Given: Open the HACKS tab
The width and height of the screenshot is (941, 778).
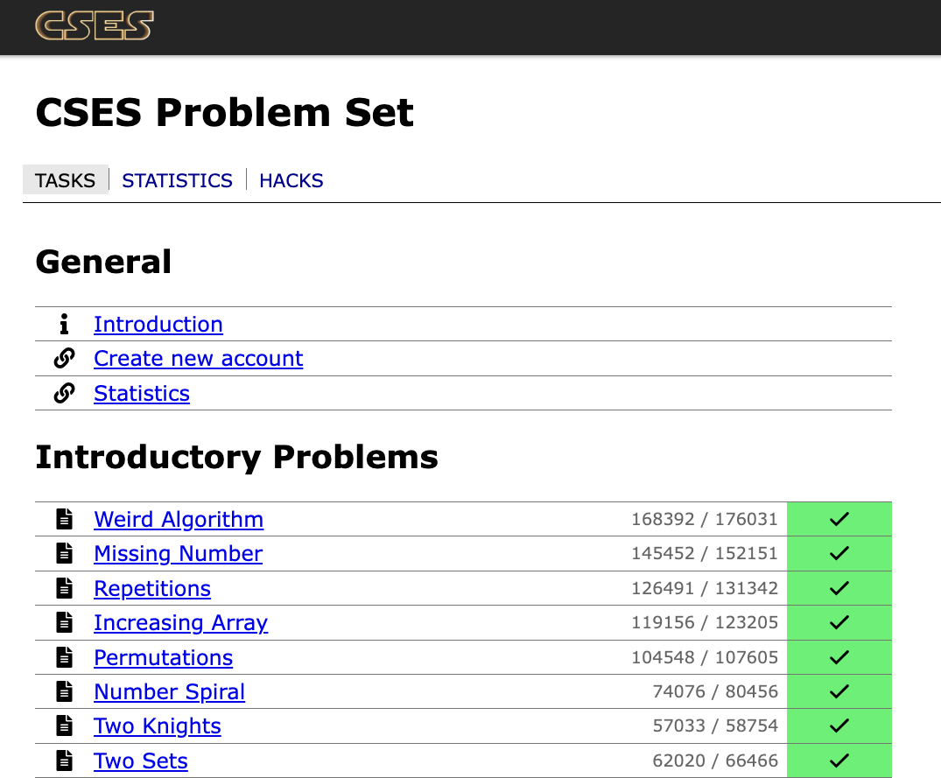Looking at the screenshot, I should click(x=291, y=180).
